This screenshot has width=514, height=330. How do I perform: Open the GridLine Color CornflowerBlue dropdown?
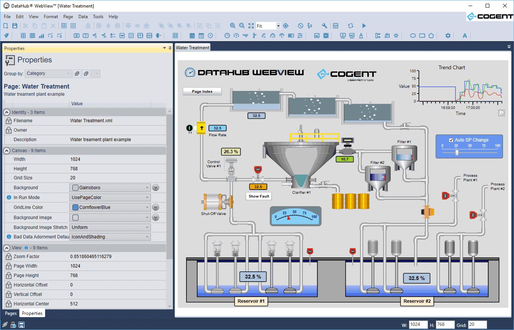click(x=110, y=207)
